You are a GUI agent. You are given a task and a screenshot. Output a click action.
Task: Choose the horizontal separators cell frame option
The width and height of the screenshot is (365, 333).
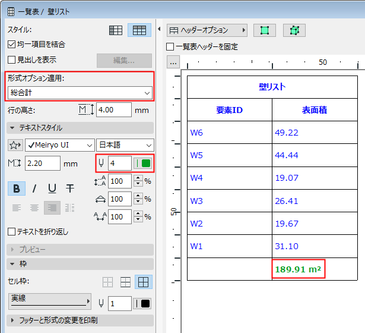tap(125, 282)
